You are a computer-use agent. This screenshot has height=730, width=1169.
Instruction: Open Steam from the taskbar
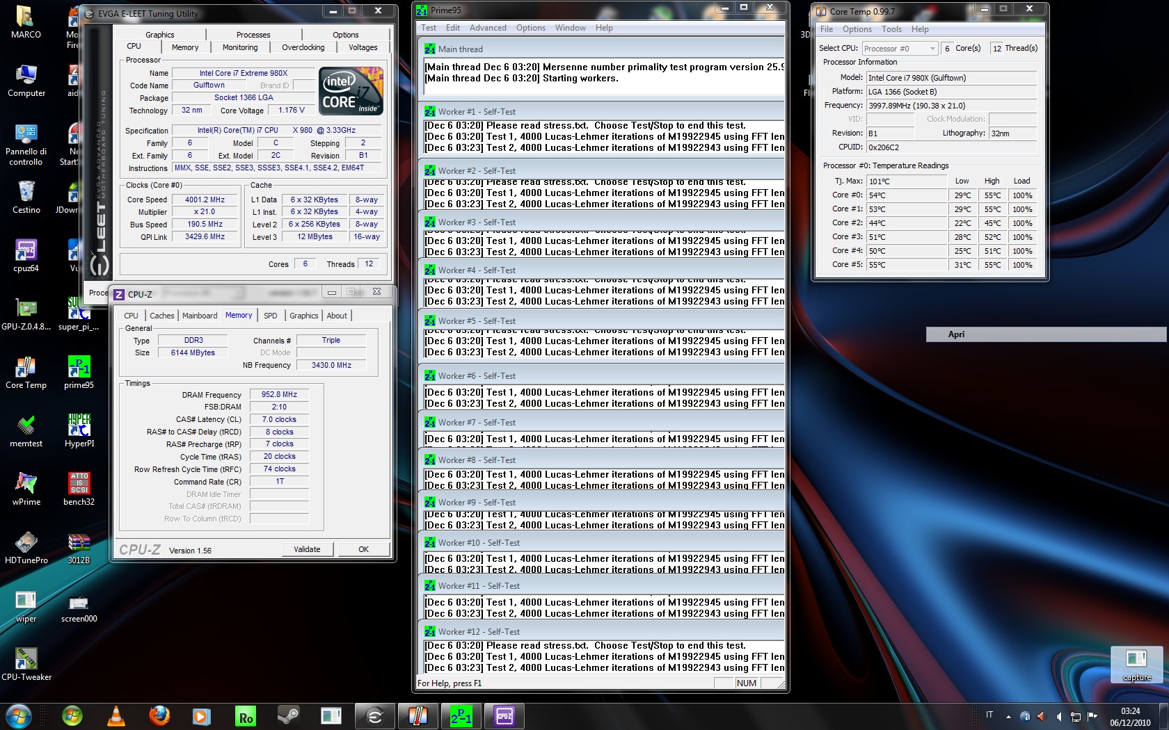coord(288,716)
